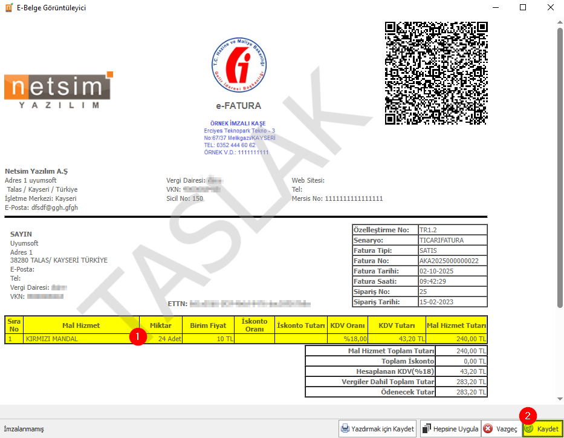This screenshot has height=438, width=564.
Task: Click the red number 2 marker
Action: tap(528, 416)
